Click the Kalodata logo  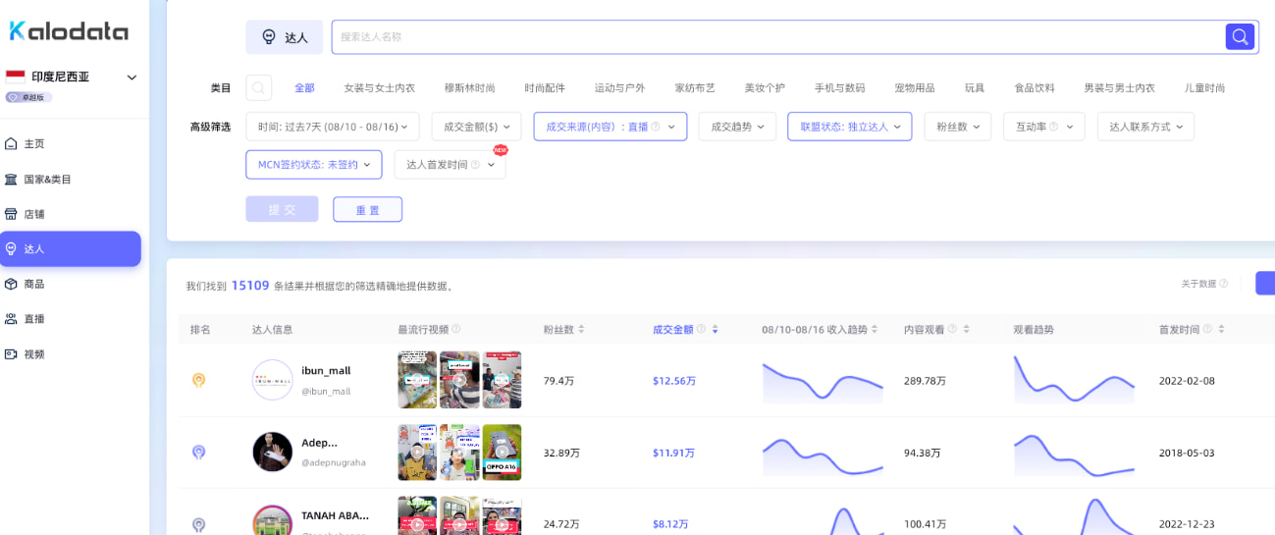pyautogui.click(x=69, y=31)
